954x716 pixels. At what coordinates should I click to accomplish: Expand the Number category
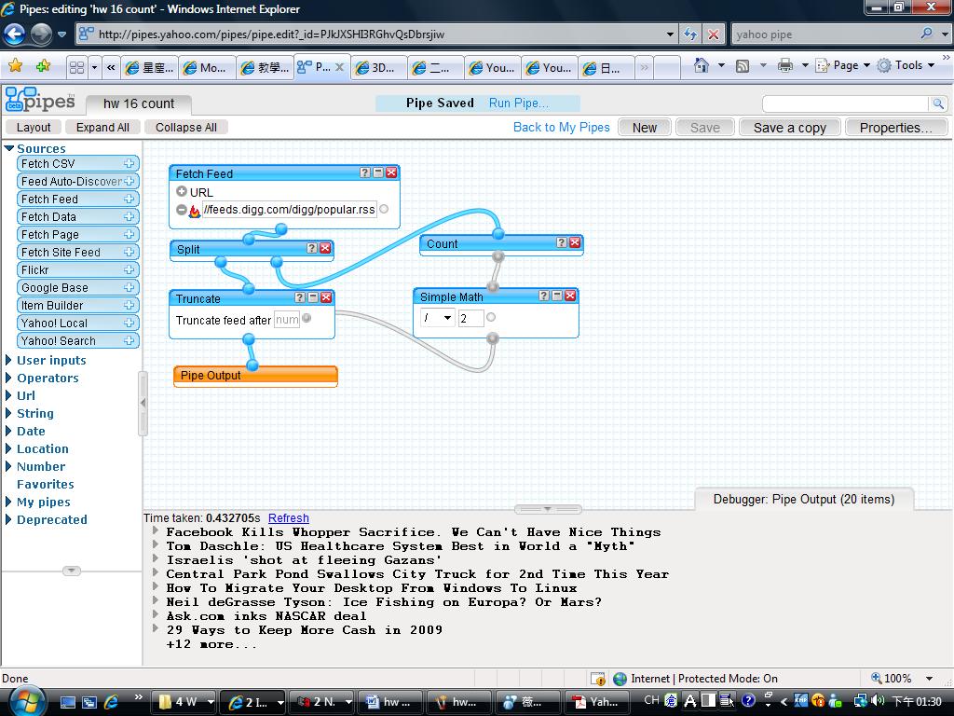(x=8, y=466)
